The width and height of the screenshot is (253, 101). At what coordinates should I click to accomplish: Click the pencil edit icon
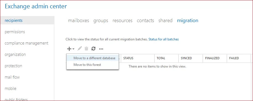(80, 48)
